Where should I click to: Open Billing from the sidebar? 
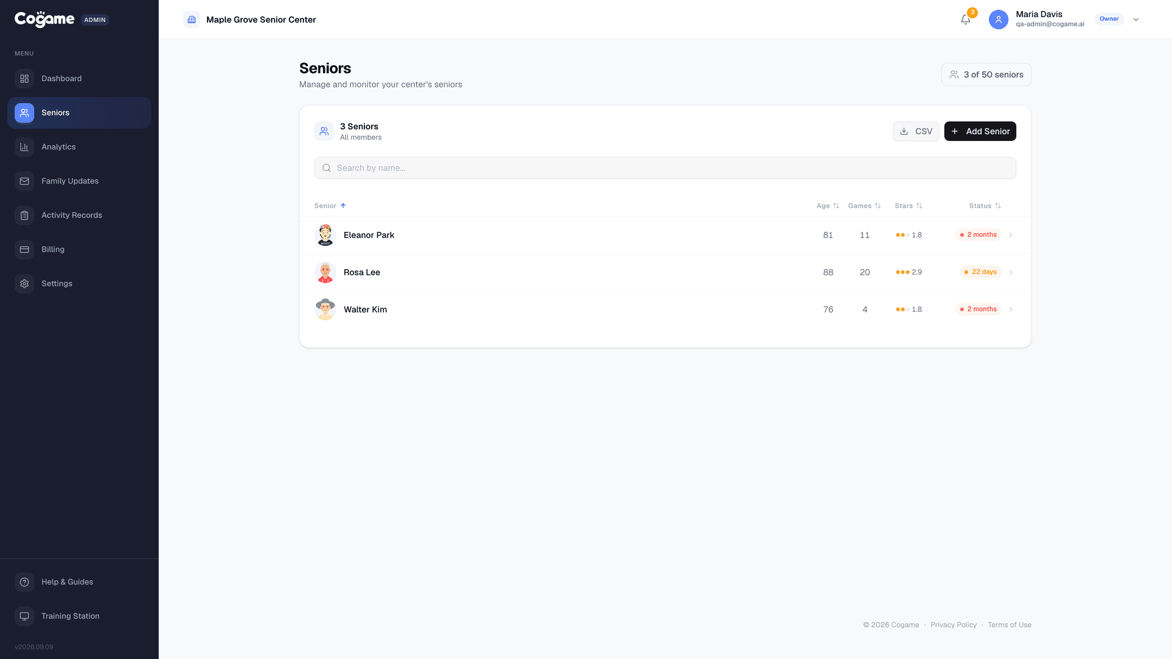pos(79,250)
